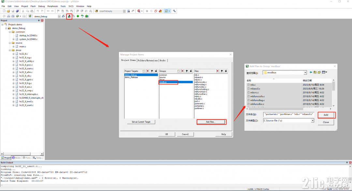The width and height of the screenshot is (352, 191).
Task: Click Set as Current Target button
Action: [x=141, y=122]
